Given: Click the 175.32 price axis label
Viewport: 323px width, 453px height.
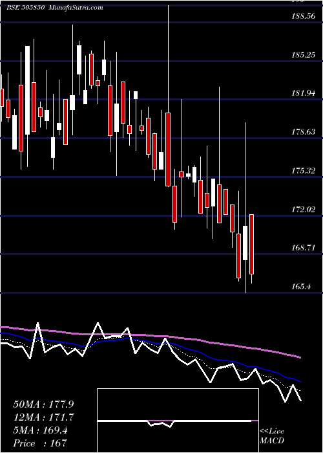Looking at the screenshot, I should point(303,170).
